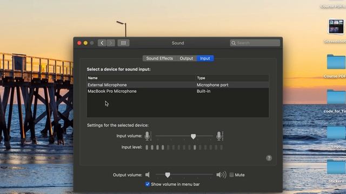The height and width of the screenshot is (194, 346).
Task: Minimize the Sound window with yellow button
Action: click(85, 43)
